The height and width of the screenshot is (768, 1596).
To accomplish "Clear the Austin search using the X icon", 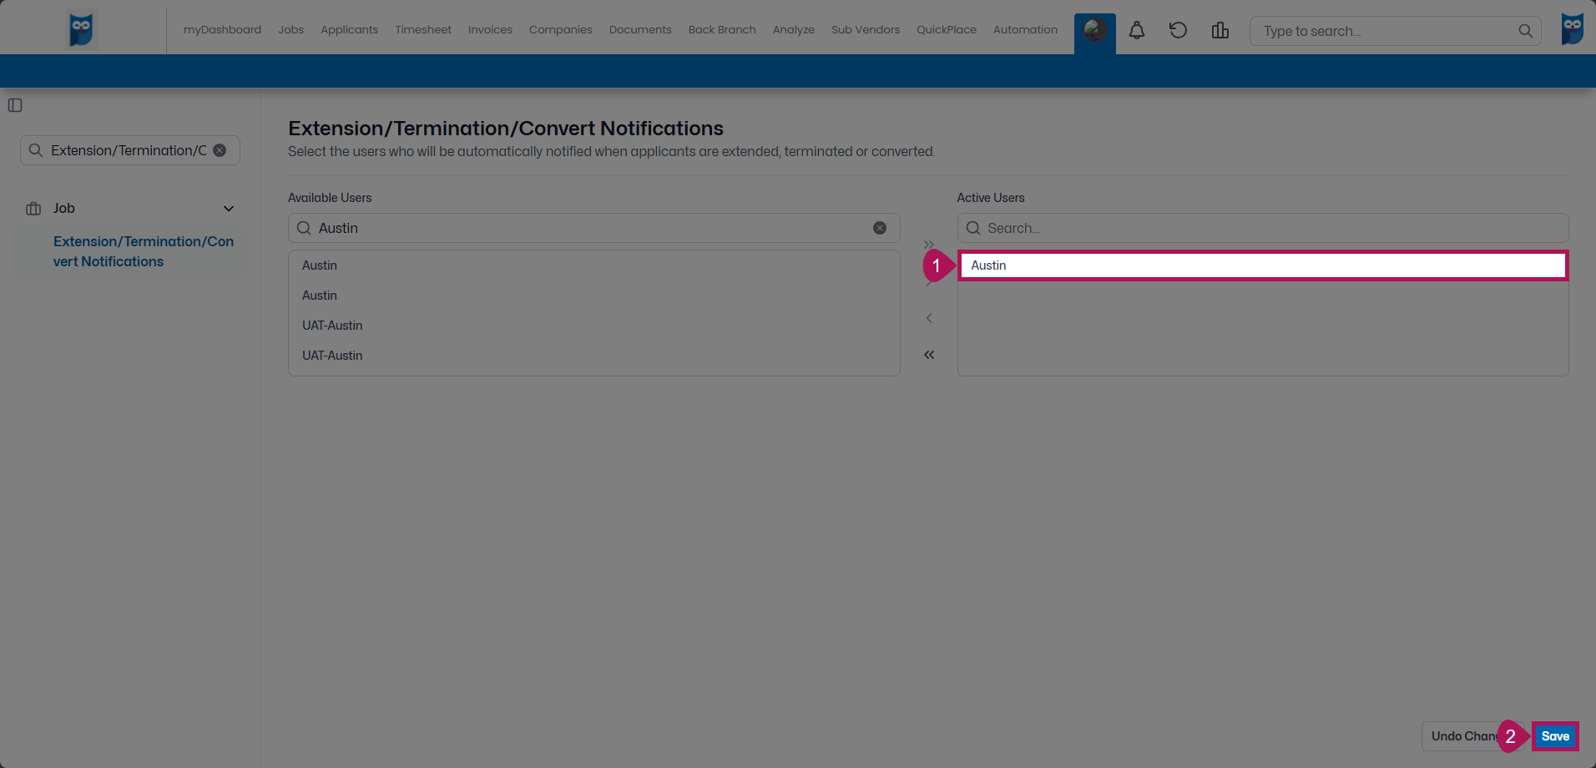I will [880, 227].
